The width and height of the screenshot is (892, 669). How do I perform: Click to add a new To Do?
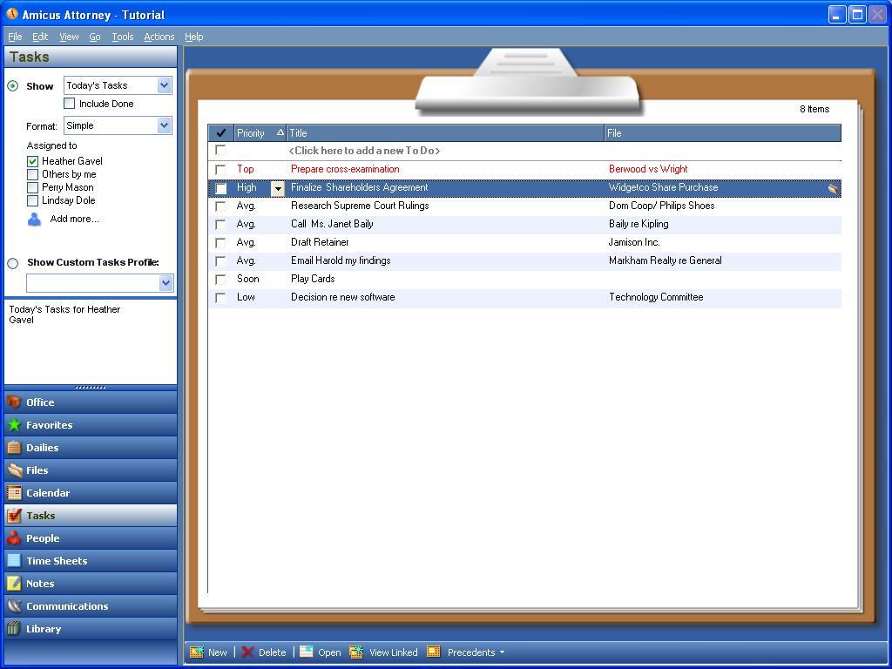click(x=364, y=151)
